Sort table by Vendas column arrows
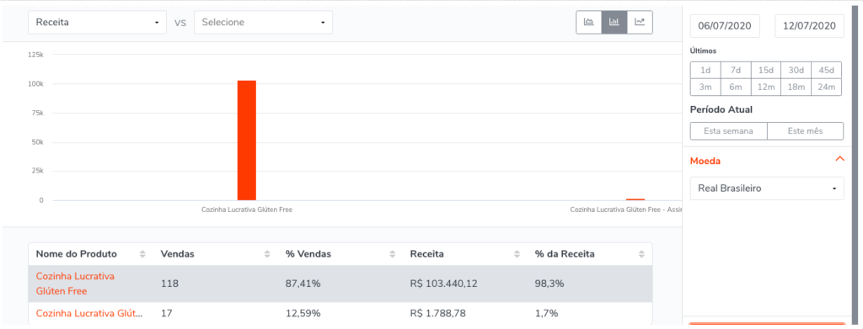This screenshot has height=329, width=863. 267,254
